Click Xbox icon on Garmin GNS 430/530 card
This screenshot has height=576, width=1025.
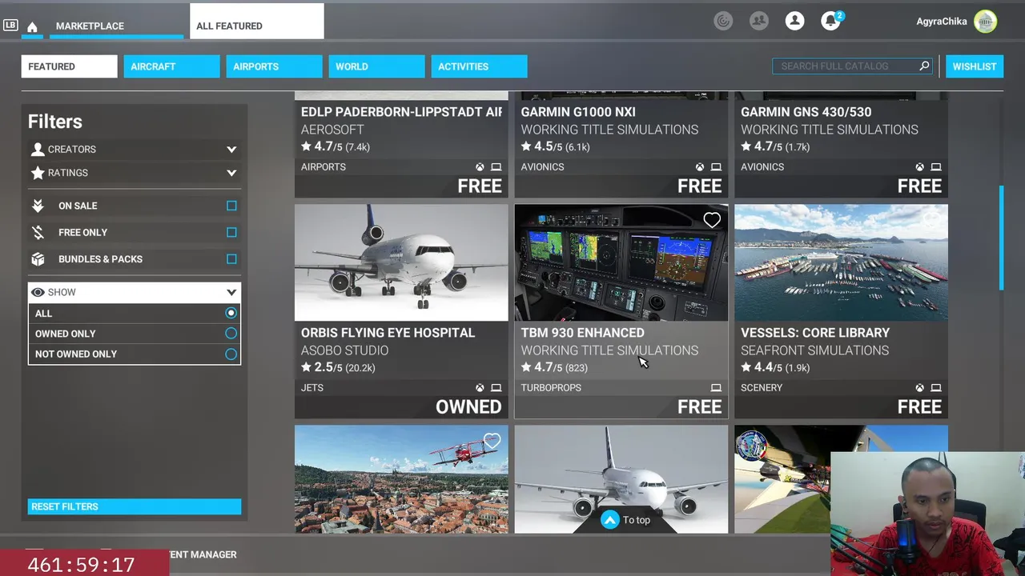click(x=919, y=167)
